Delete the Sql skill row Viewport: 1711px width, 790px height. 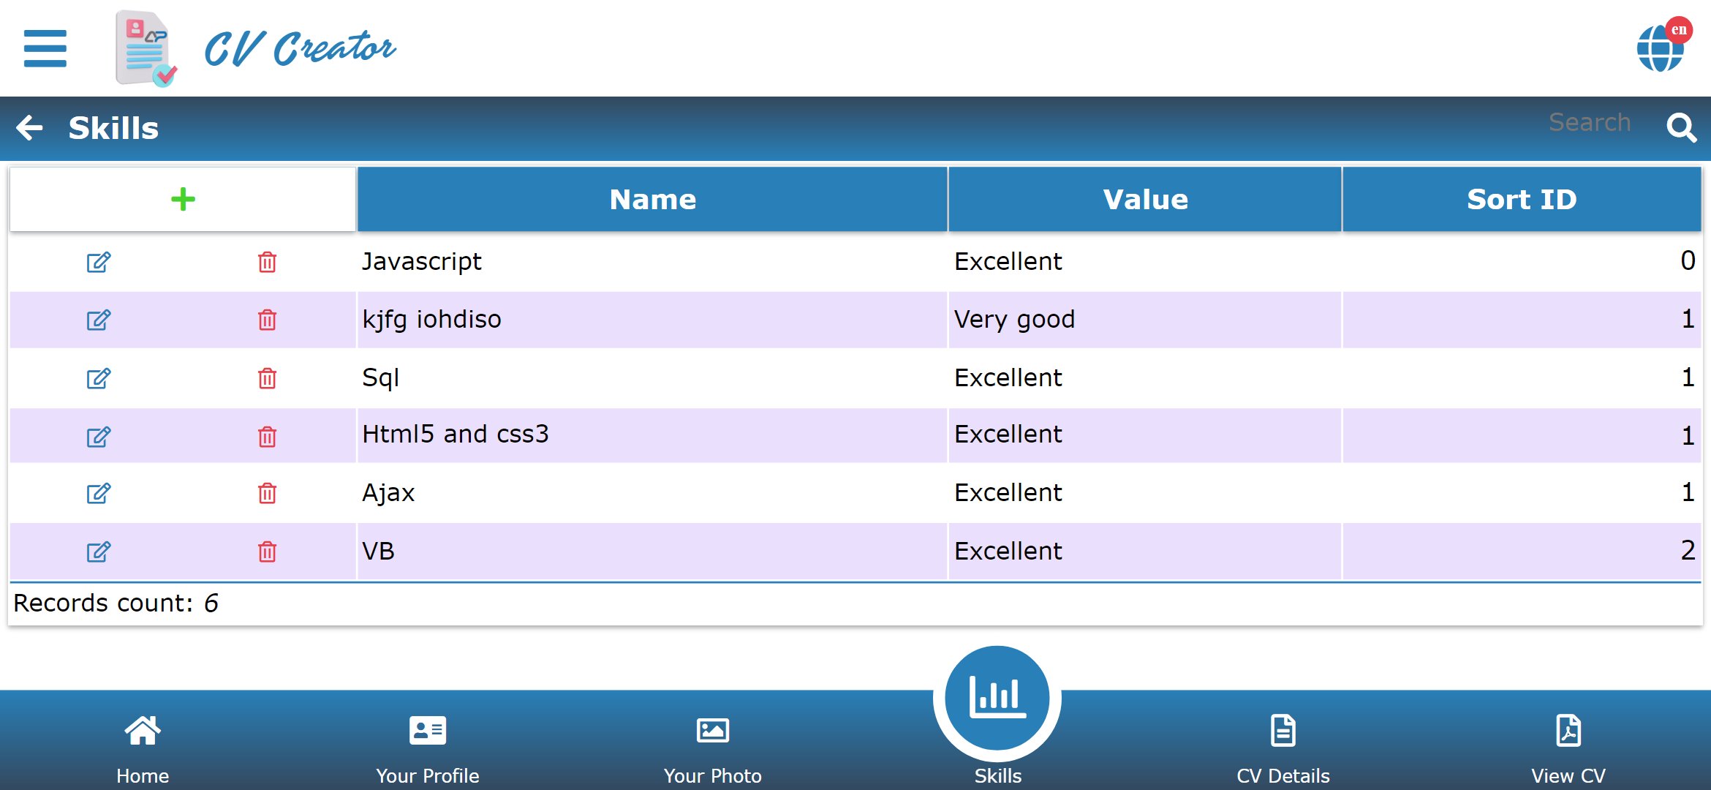coord(267,378)
